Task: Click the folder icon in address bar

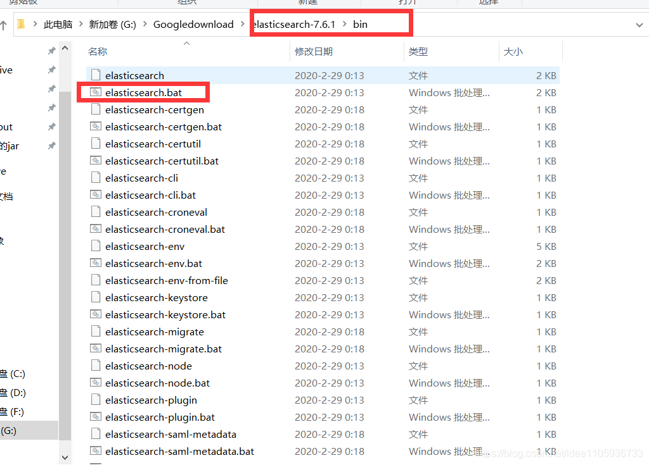Action: pos(22,25)
